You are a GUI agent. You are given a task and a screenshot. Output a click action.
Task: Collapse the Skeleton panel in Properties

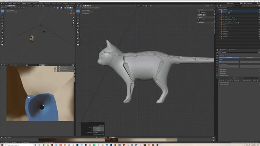click(x=222, y=55)
